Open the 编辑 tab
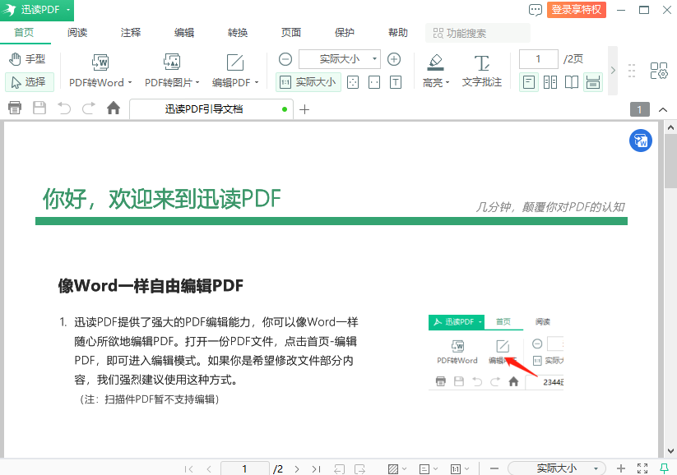This screenshot has height=475, width=677. pos(184,33)
